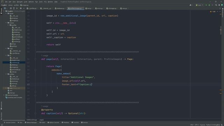Collapse the cogs folder
Viewport: 224px width, 126px height.
tap(6, 48)
